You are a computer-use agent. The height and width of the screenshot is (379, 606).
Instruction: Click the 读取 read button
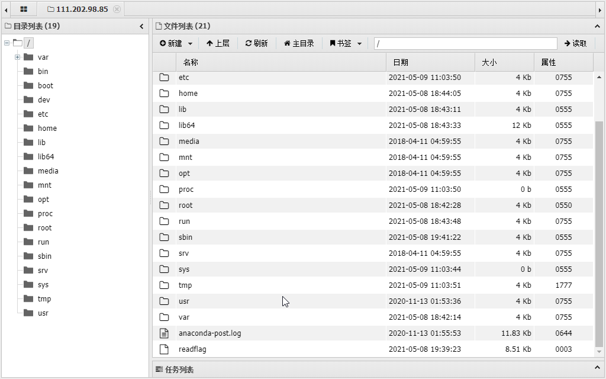pyautogui.click(x=575, y=43)
